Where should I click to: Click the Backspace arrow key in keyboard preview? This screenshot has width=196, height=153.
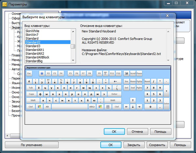pos(115,81)
